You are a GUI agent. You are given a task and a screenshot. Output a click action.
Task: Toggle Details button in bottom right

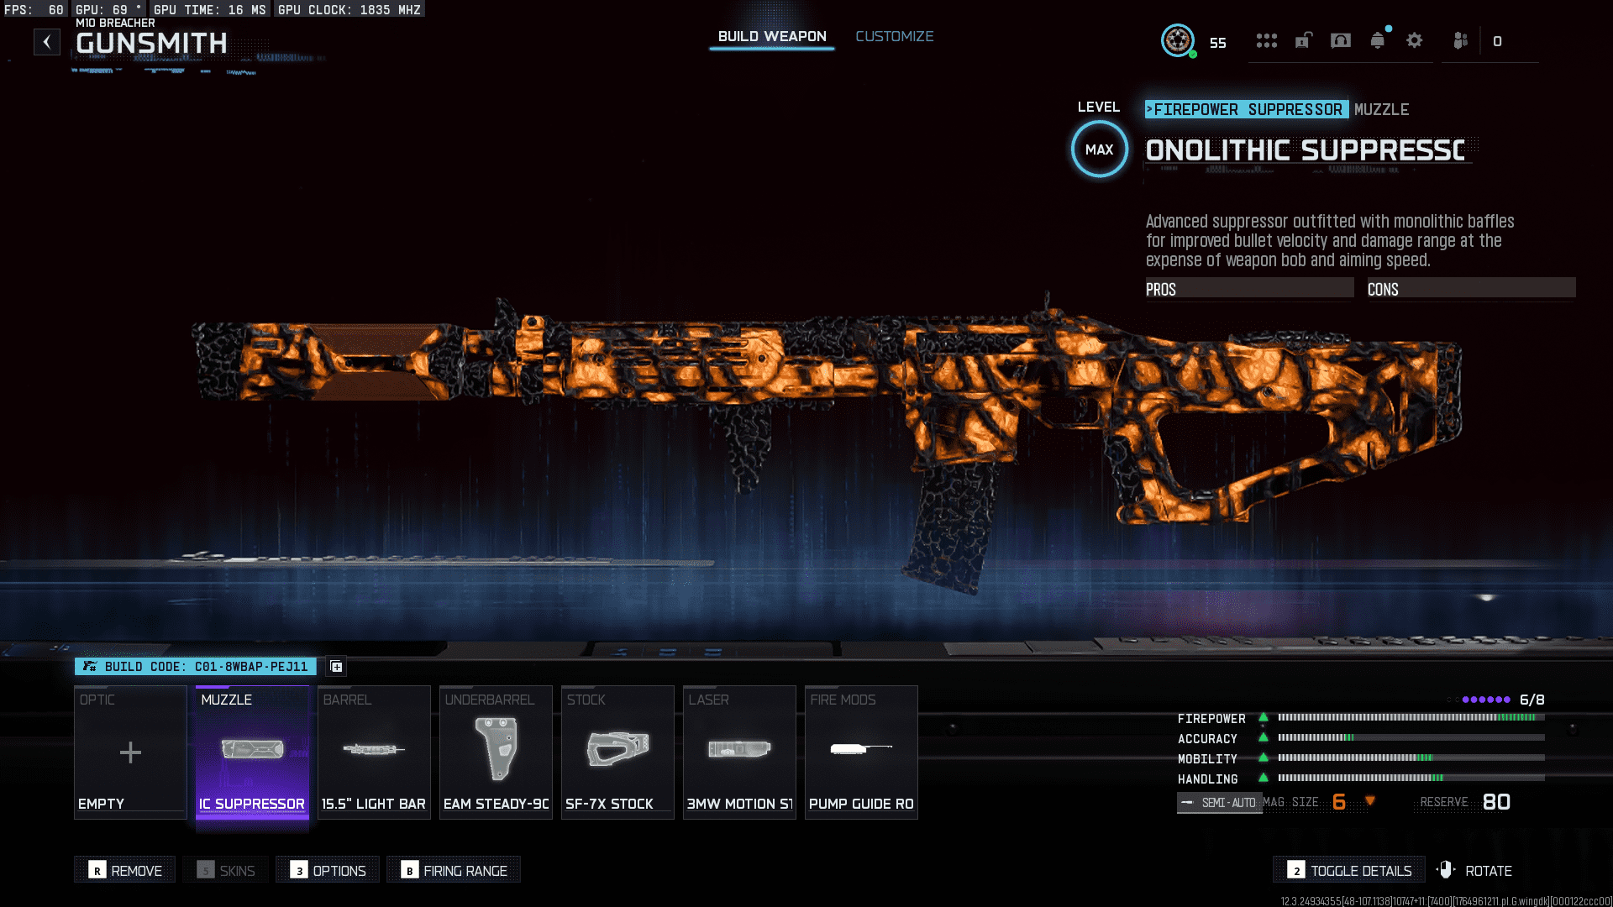pos(1348,870)
